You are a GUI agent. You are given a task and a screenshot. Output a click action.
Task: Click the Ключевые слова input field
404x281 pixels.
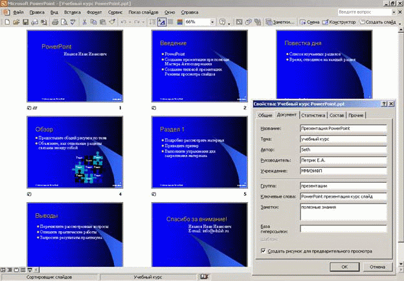coord(343,196)
